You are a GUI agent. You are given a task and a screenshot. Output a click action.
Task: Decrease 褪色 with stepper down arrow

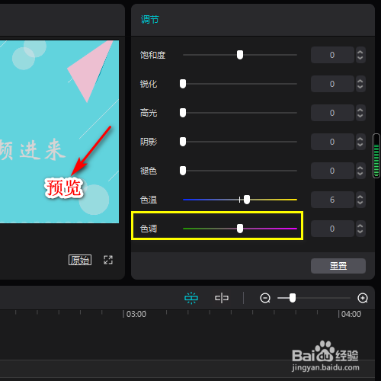point(360,174)
